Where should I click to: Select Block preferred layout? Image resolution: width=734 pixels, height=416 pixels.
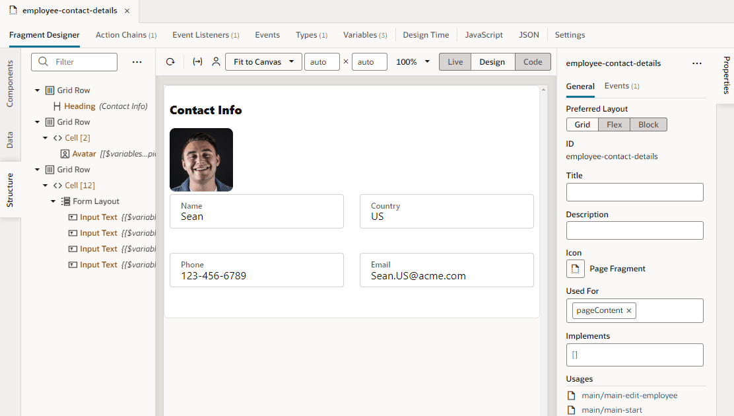(x=648, y=125)
